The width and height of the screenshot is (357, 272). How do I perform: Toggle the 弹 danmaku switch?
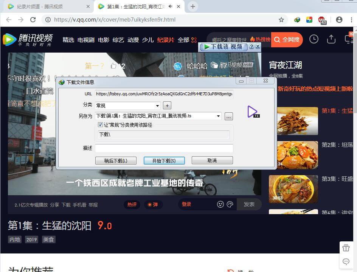pos(153,204)
